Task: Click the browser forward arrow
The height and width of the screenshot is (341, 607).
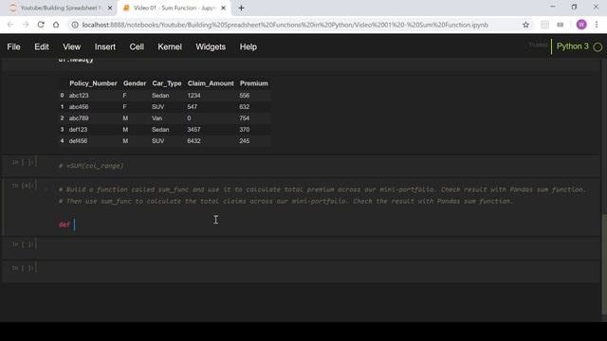Action: (x=26, y=25)
